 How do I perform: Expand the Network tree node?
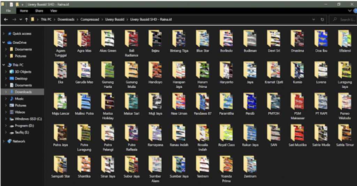coord(3,141)
